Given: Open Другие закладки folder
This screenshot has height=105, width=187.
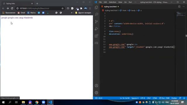Looking at the screenshot, I should (83, 13).
